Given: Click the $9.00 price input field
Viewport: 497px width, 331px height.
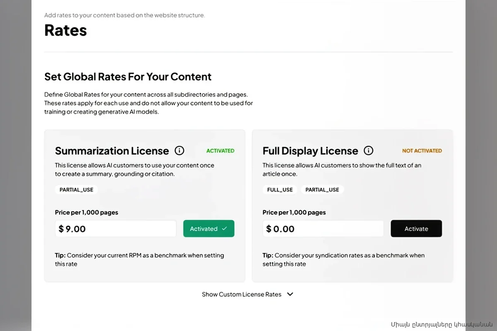Looking at the screenshot, I should coord(116,229).
